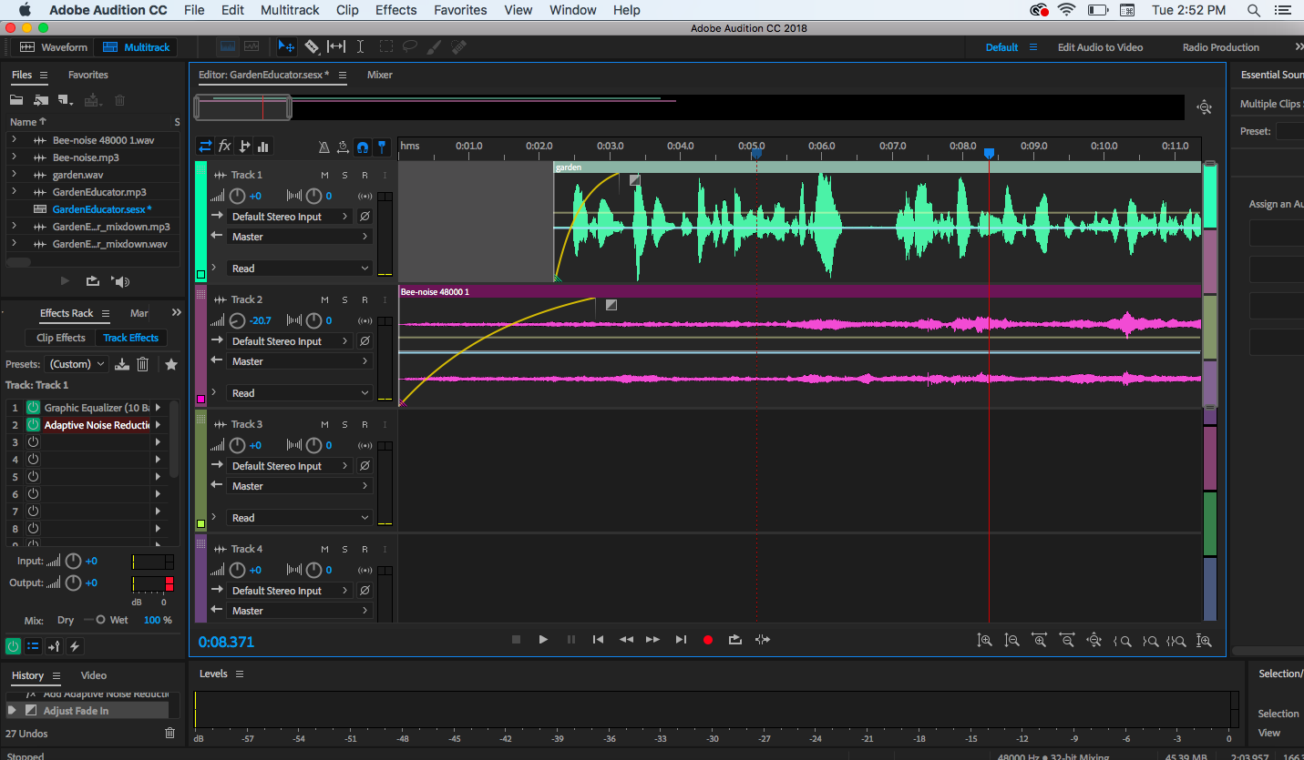This screenshot has width=1304, height=760.
Task: Mute Track 1
Action: coord(324,175)
